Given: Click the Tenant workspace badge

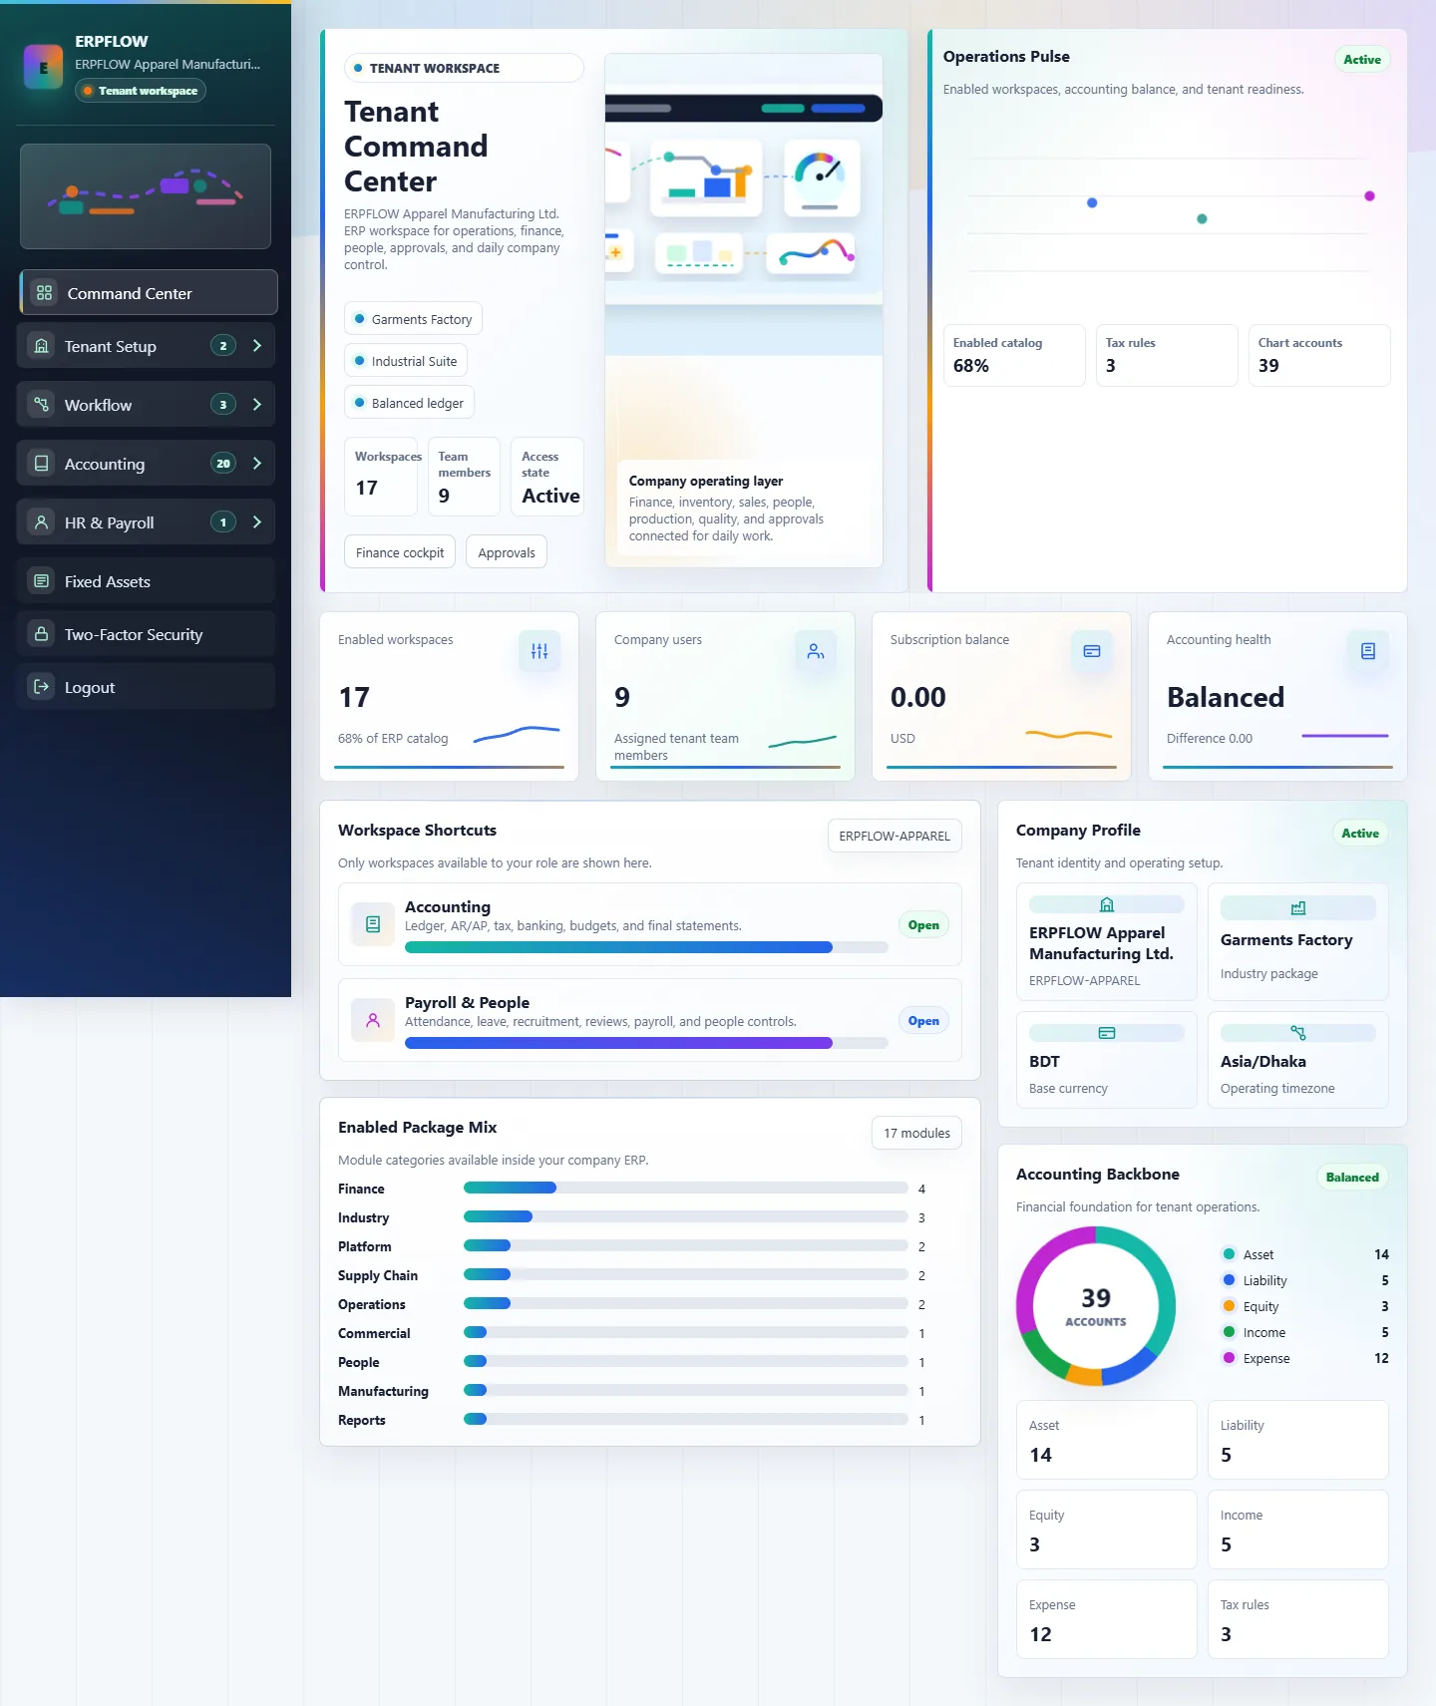Looking at the screenshot, I should coord(141,91).
